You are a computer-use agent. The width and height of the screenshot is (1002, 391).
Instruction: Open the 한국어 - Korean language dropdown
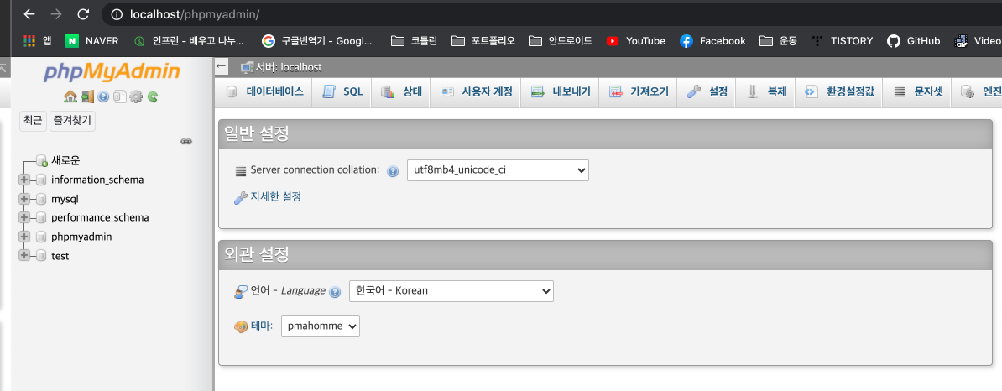[x=451, y=290]
